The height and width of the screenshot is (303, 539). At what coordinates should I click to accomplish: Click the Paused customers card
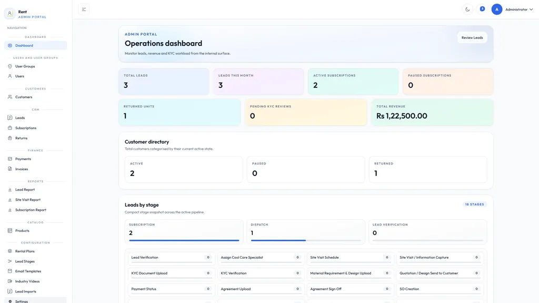[306, 169]
